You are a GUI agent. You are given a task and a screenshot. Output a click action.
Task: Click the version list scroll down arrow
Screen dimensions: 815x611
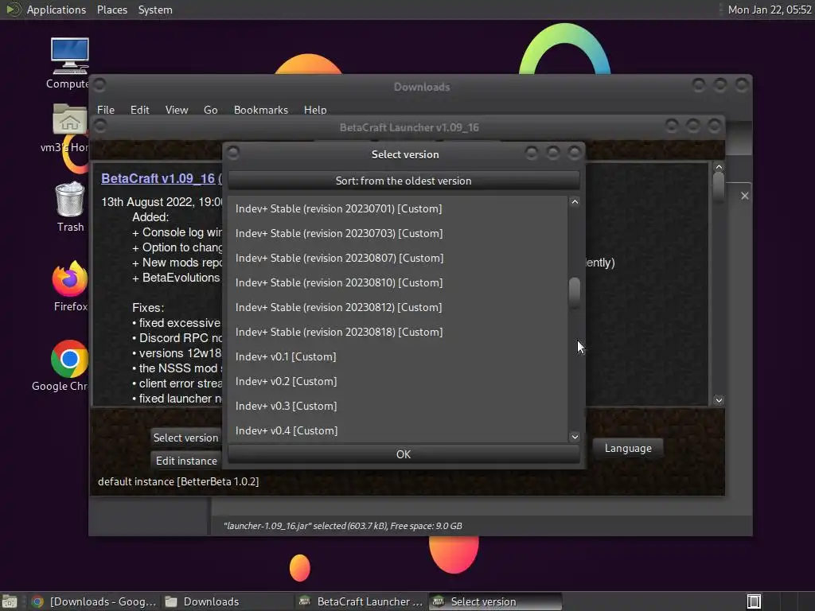click(575, 437)
